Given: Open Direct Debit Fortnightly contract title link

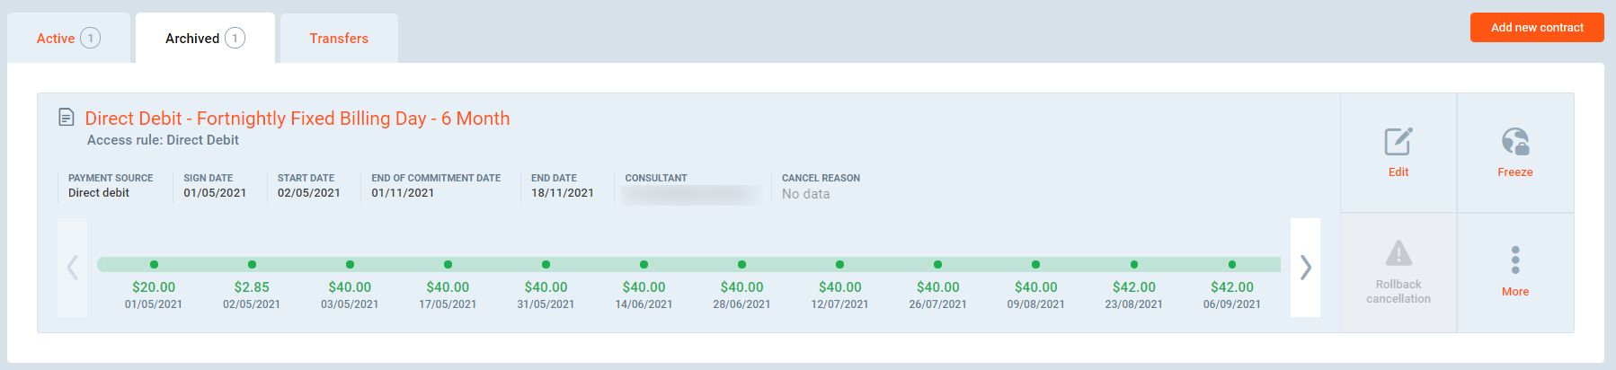Looking at the screenshot, I should tap(297, 119).
